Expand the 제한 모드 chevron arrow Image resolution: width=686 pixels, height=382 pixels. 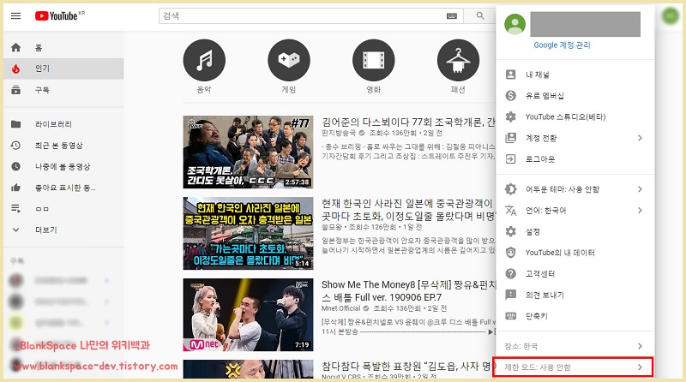[x=640, y=367]
